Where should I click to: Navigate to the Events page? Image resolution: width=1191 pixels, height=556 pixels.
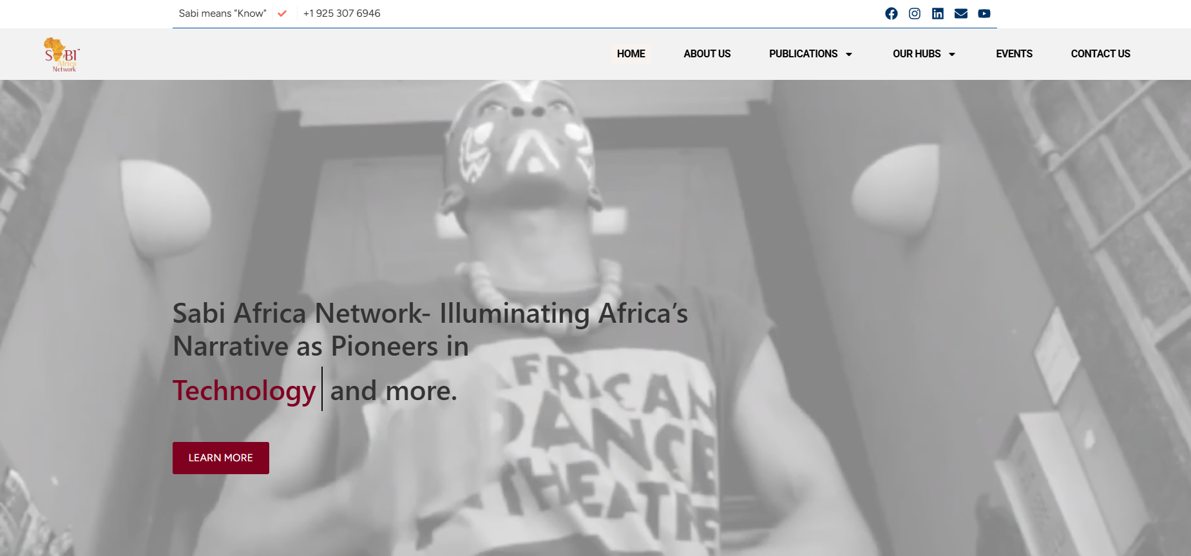[1014, 54]
